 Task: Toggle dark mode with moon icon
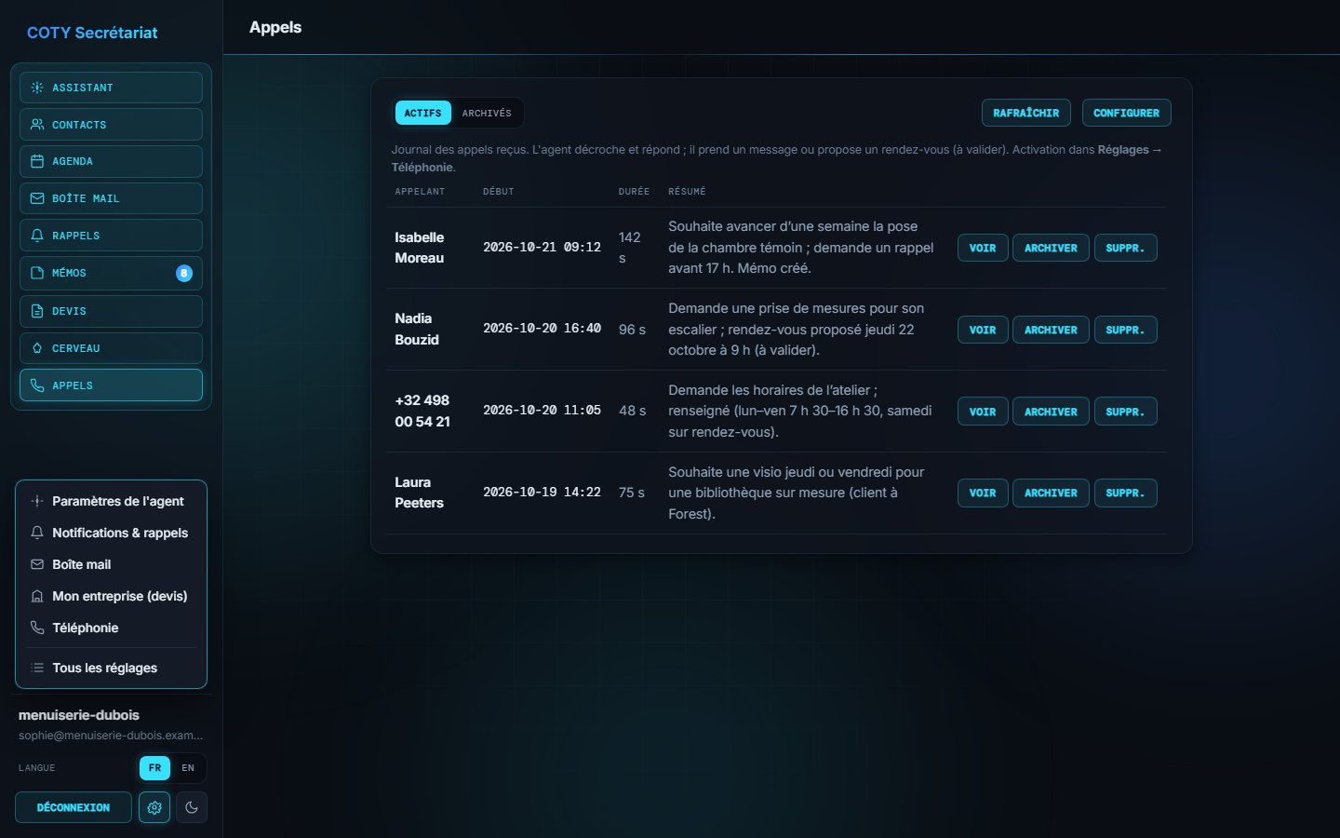click(192, 807)
